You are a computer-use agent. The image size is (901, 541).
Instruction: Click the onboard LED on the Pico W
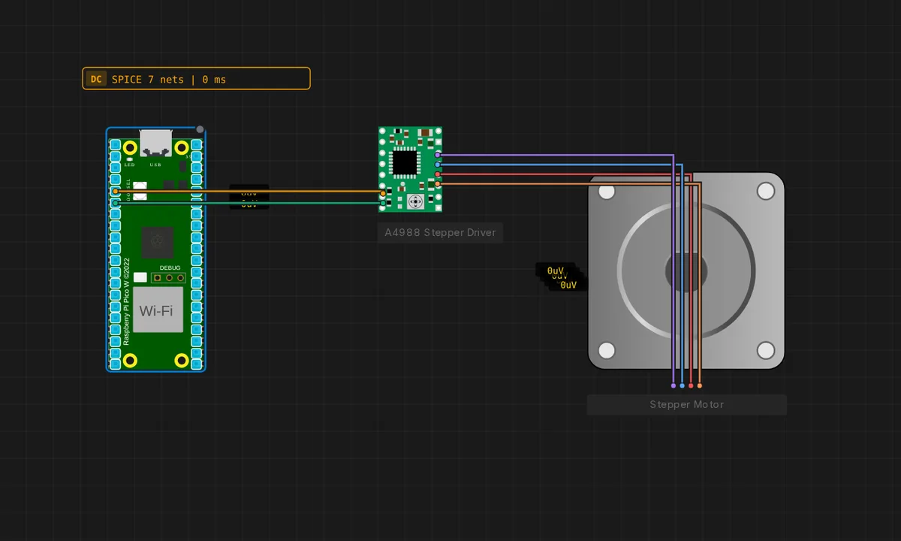pyautogui.click(x=130, y=159)
